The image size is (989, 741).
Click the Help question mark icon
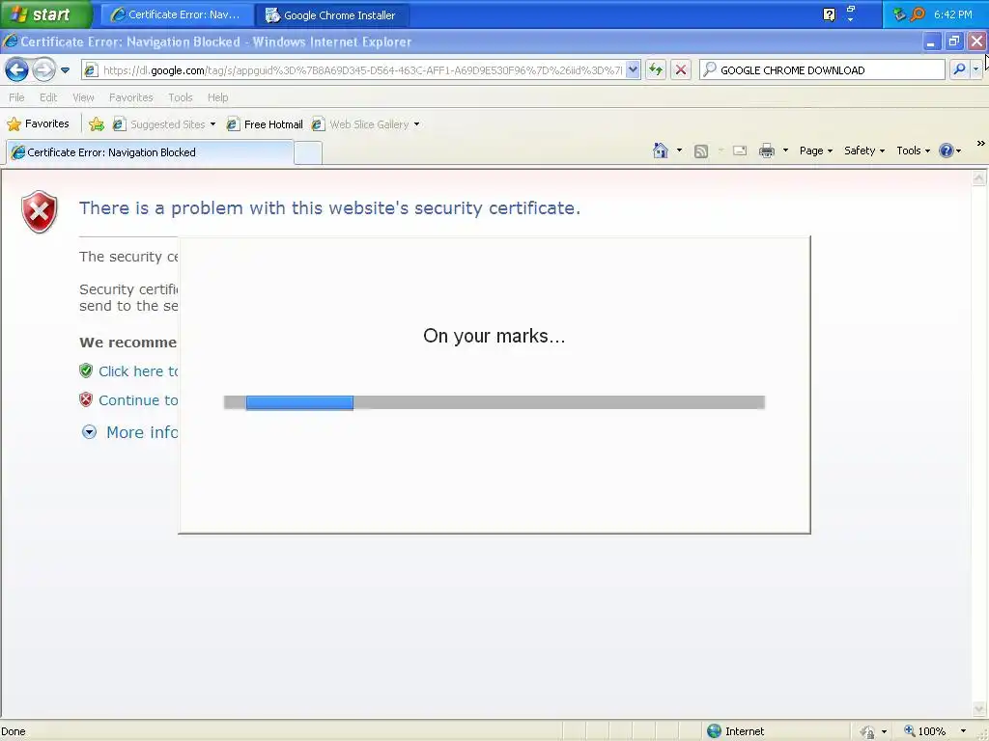click(947, 151)
